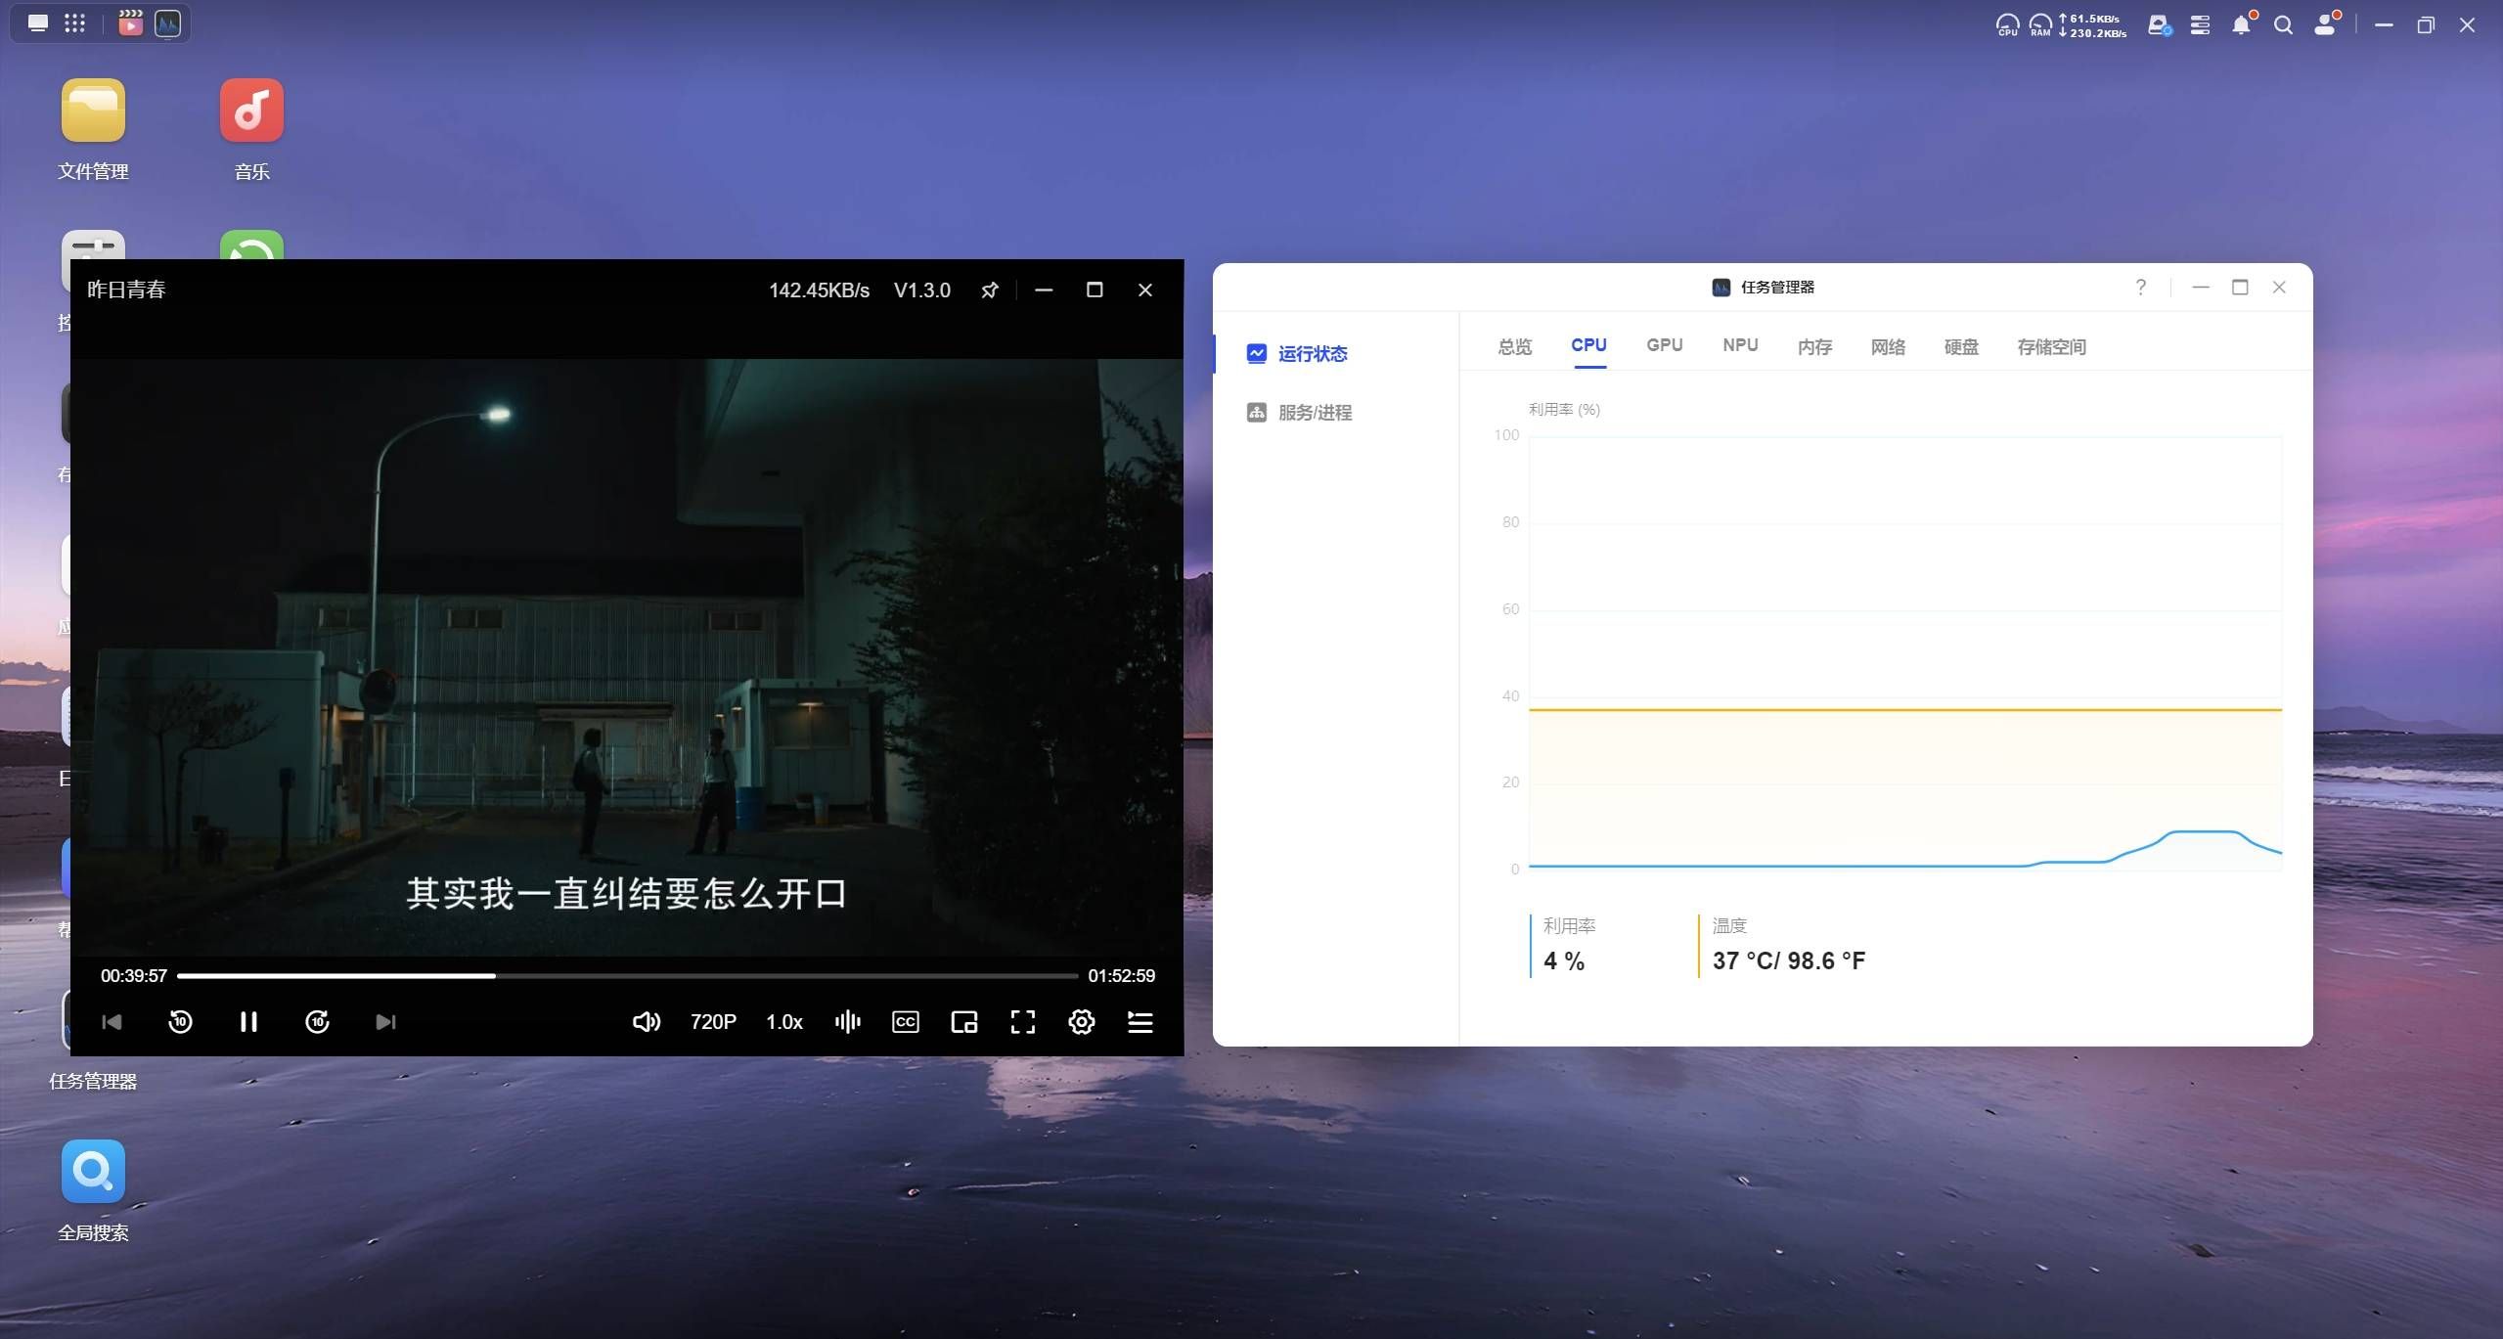The width and height of the screenshot is (2503, 1339).
Task: Open audio track selector icon
Action: [x=847, y=1022]
